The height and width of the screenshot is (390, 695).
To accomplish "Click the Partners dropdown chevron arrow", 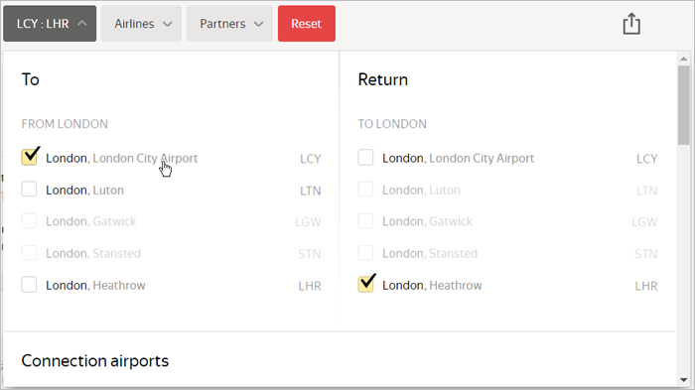I will pos(258,24).
